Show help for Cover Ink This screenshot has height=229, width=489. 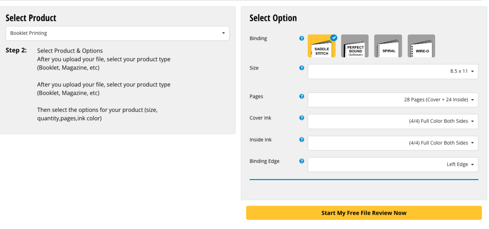coord(301,118)
